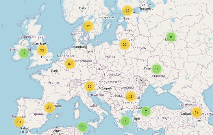Click the Hamburg city label
Viewport: 213px width, 135px height.
point(80,47)
